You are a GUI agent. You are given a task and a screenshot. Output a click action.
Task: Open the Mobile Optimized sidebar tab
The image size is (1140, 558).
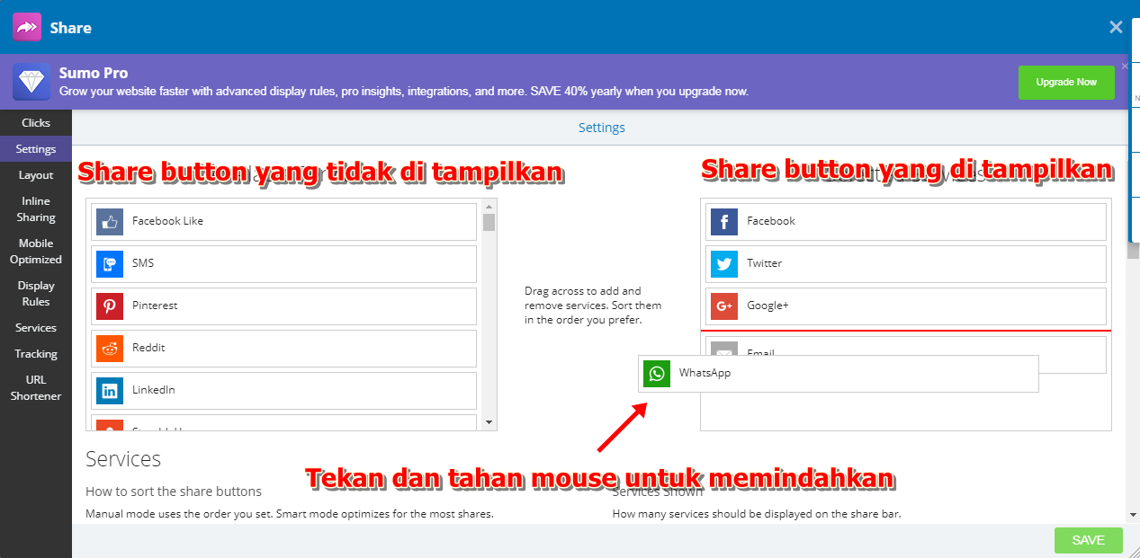tap(36, 252)
